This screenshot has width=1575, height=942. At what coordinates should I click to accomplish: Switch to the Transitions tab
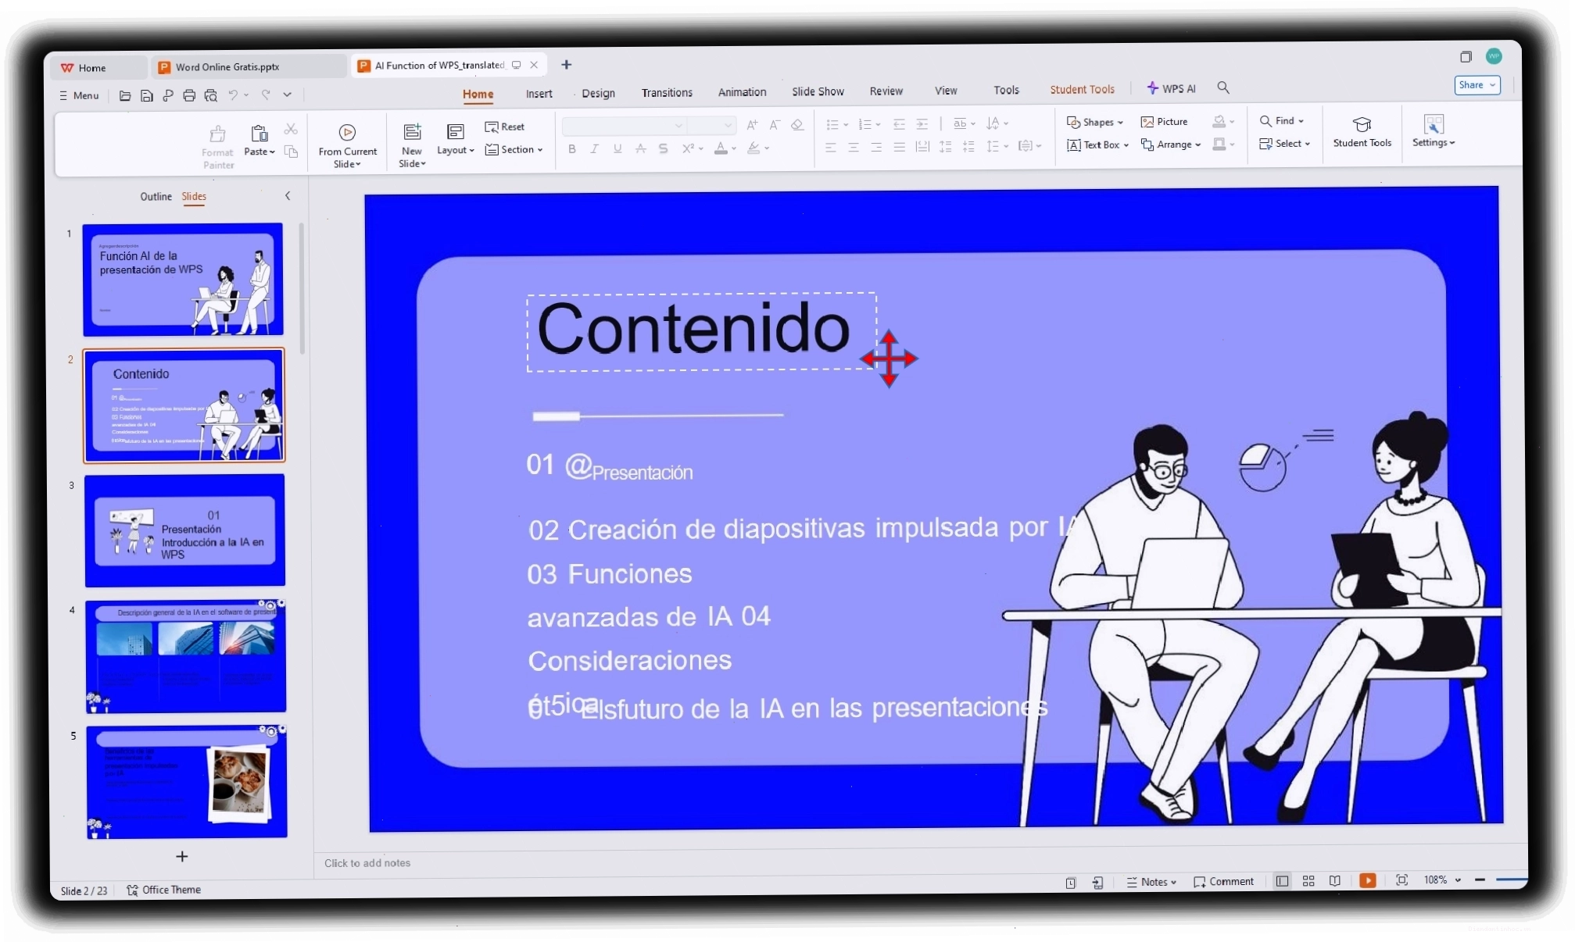(667, 92)
